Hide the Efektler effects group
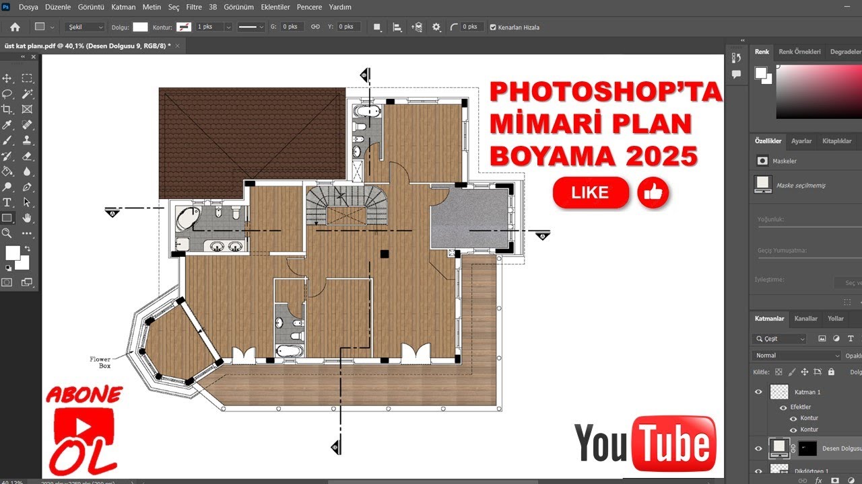Viewport: 862px width, 484px height. click(x=783, y=407)
